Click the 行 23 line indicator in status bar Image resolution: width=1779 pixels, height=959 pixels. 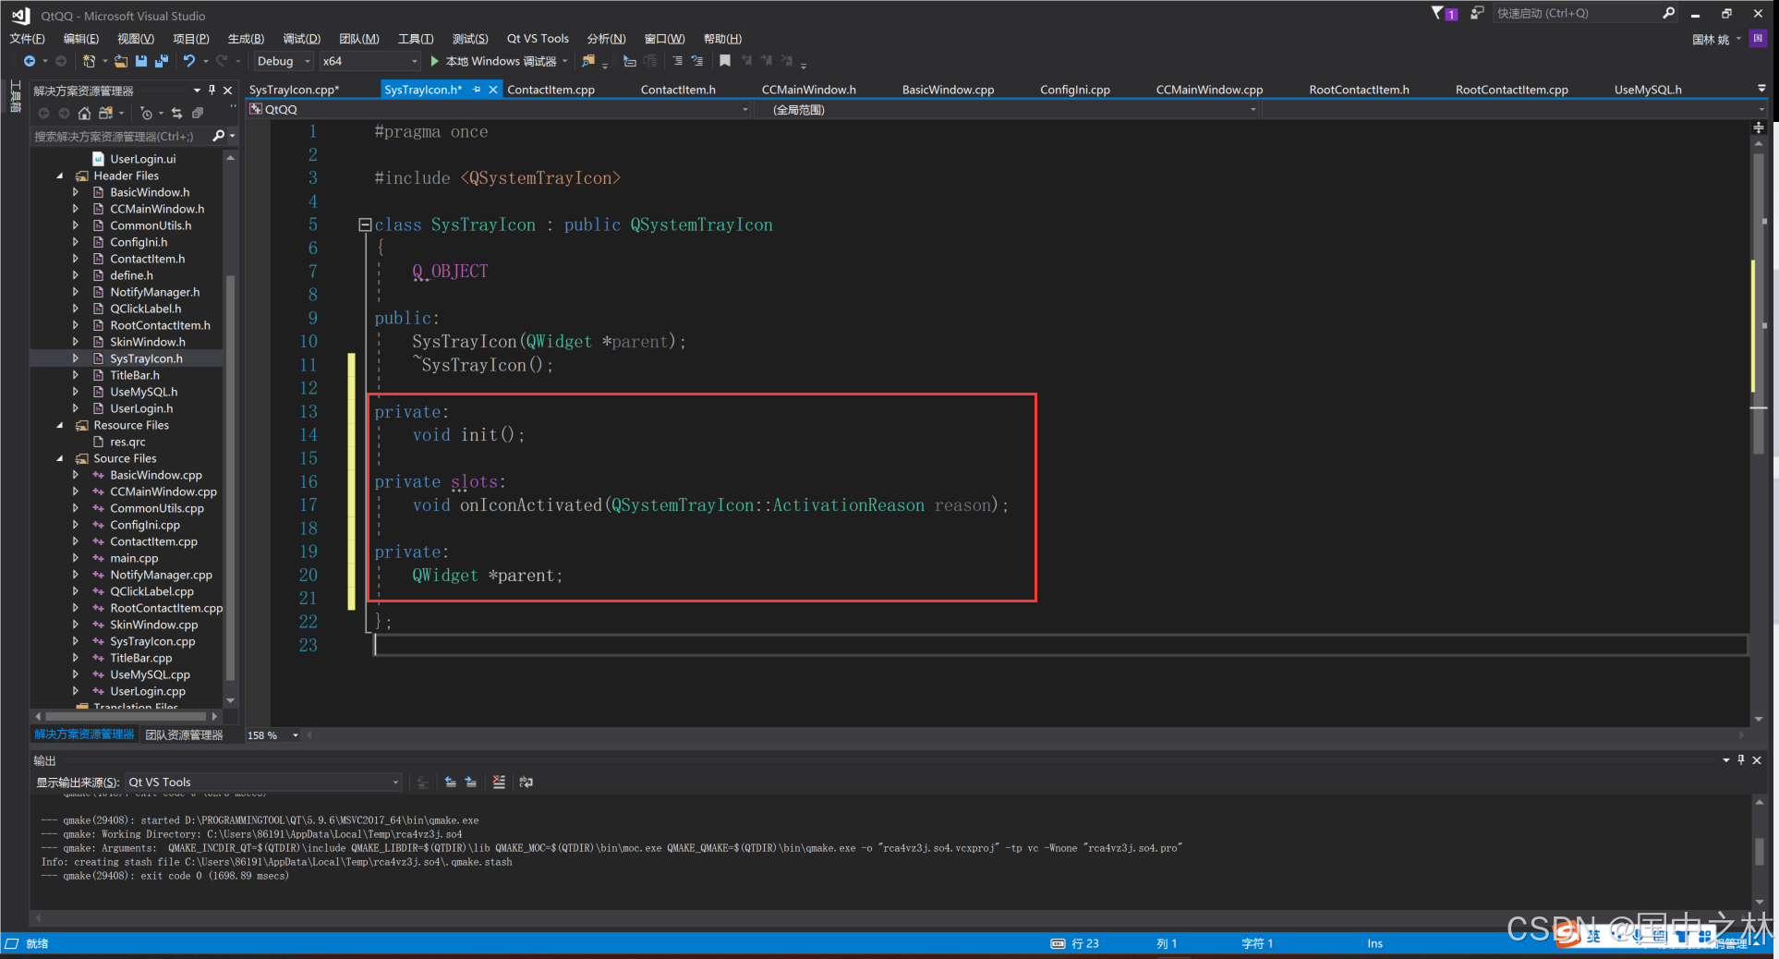(x=1085, y=943)
